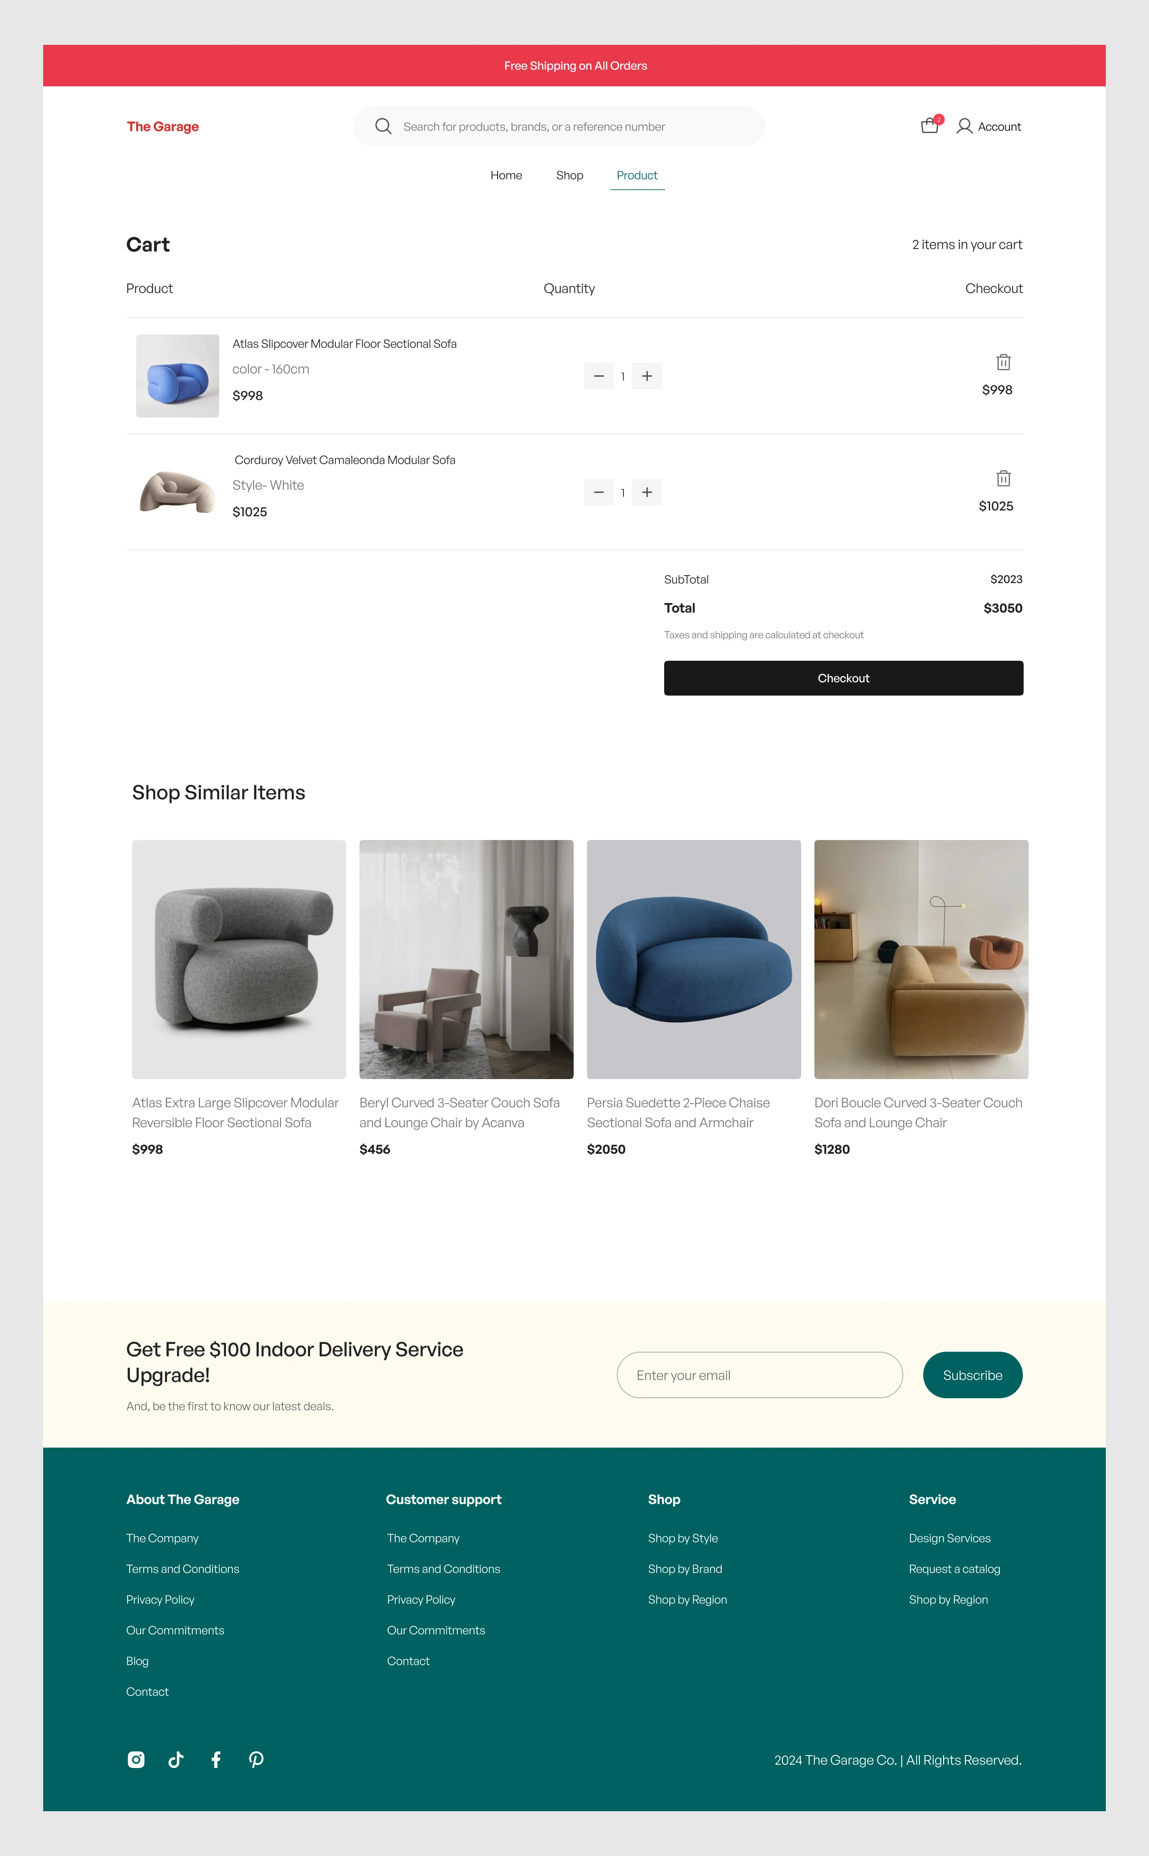1149x1856 pixels.
Task: Decrease quantity of Atlas Slipcover sofa
Action: 599,376
